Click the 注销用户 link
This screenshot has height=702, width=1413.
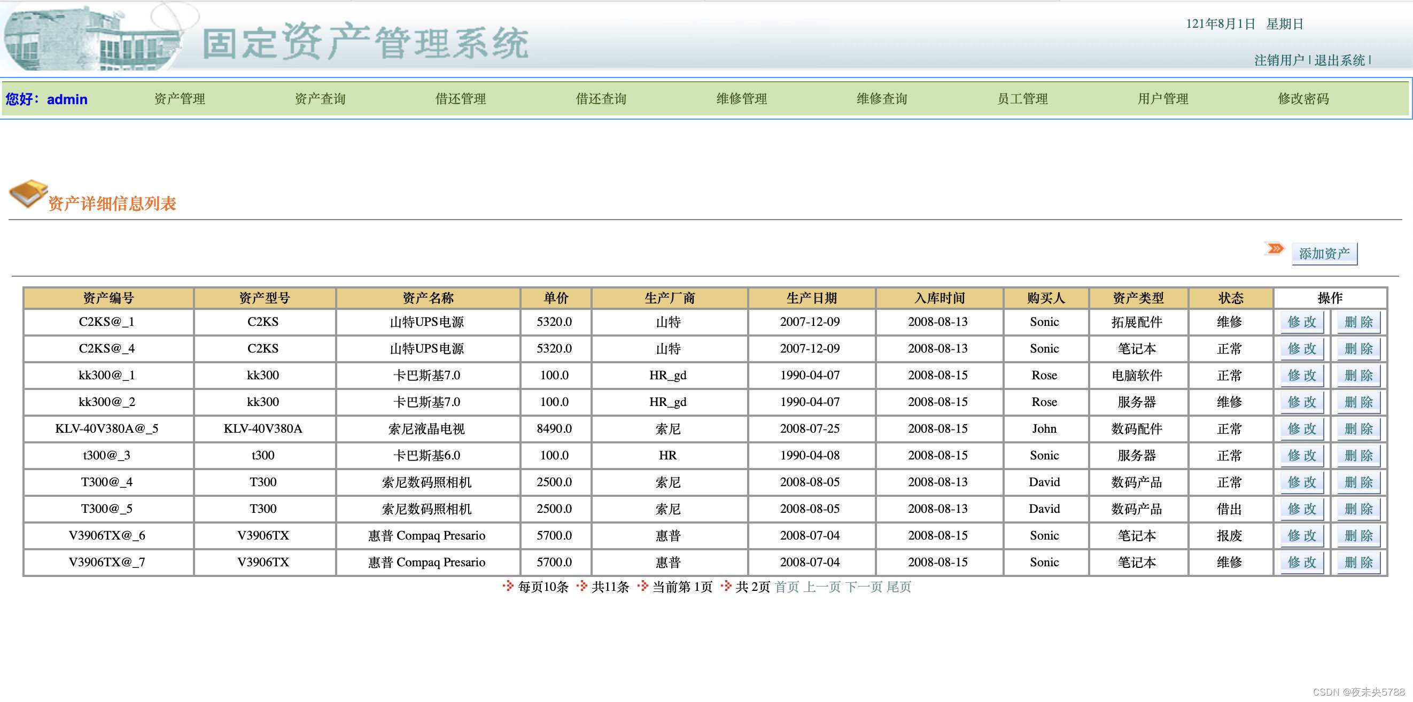(x=1279, y=60)
